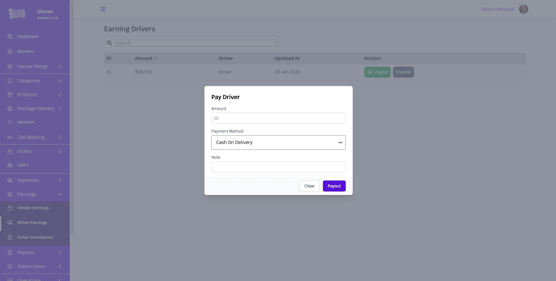Click the Users sidebar icon
This screenshot has height=281, width=556.
click(x=10, y=165)
